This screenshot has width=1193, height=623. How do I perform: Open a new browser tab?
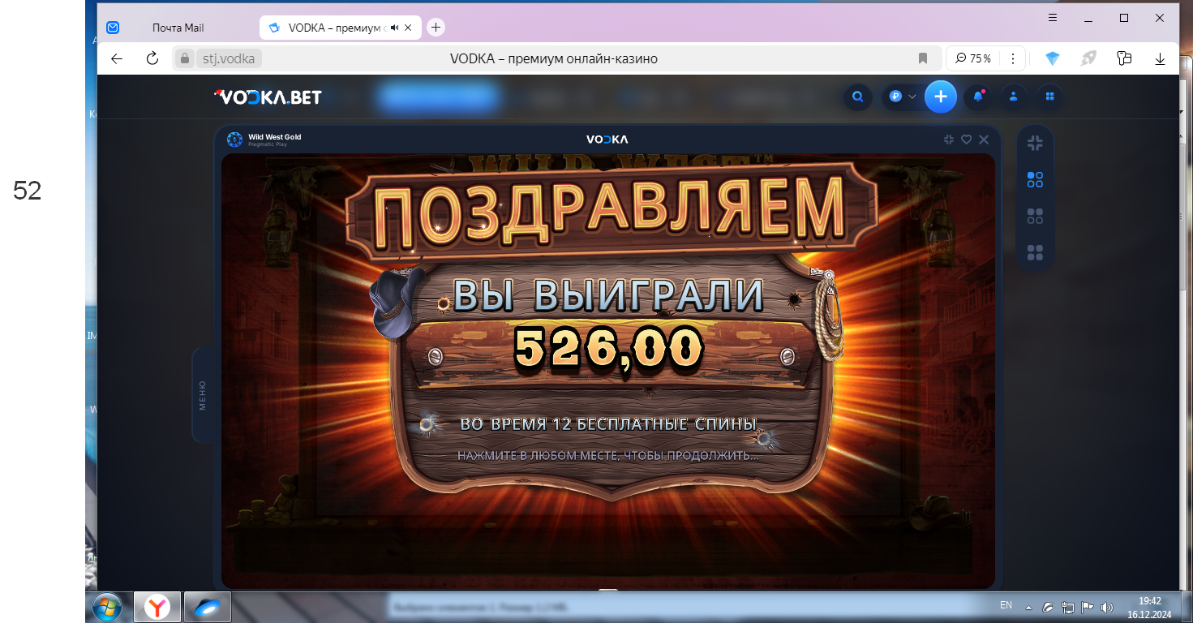[x=436, y=28]
